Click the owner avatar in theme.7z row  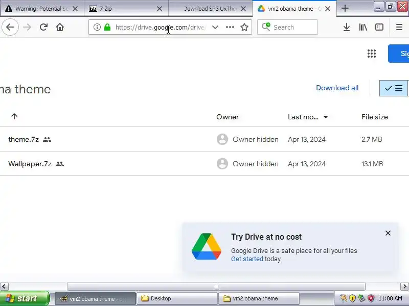pyautogui.click(x=222, y=139)
